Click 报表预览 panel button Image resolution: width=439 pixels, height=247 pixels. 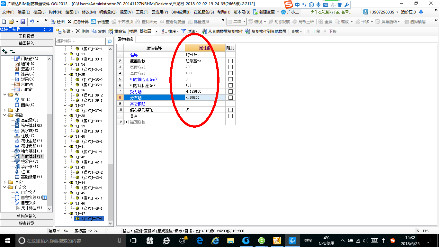tap(26, 223)
